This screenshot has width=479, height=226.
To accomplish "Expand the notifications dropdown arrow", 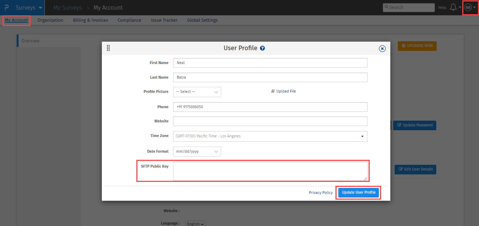I will click(x=460, y=7).
